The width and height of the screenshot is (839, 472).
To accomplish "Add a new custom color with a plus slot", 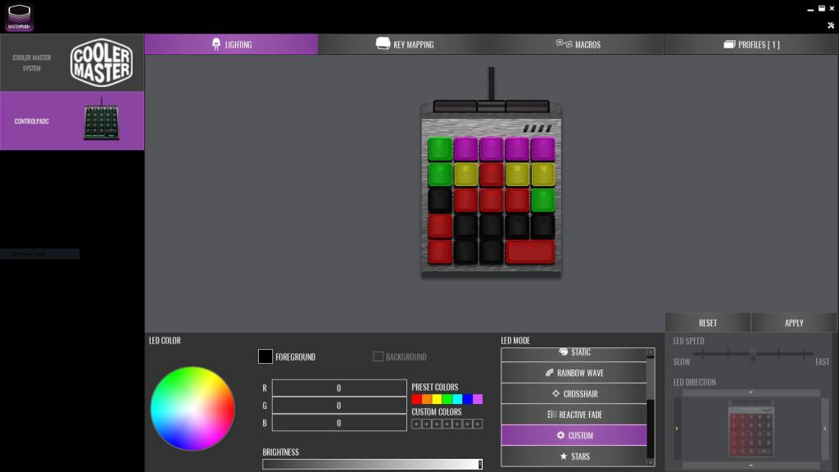I will [415, 423].
